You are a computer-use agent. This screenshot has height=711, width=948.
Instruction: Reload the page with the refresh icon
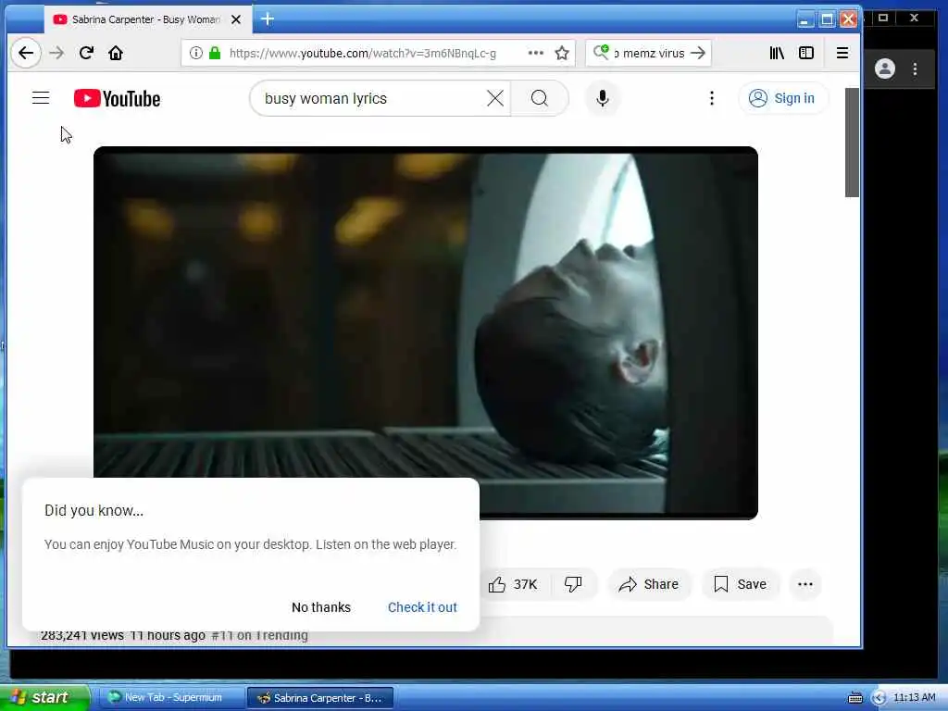86,53
